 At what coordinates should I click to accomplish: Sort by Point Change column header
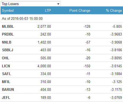pyautogui.click(x=80, y=10)
